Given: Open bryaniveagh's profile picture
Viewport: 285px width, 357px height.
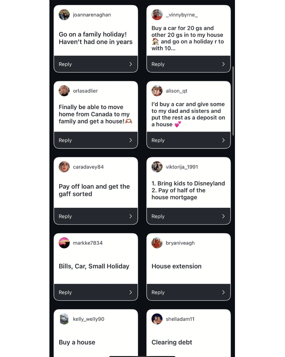Looking at the screenshot, I should (x=157, y=243).
